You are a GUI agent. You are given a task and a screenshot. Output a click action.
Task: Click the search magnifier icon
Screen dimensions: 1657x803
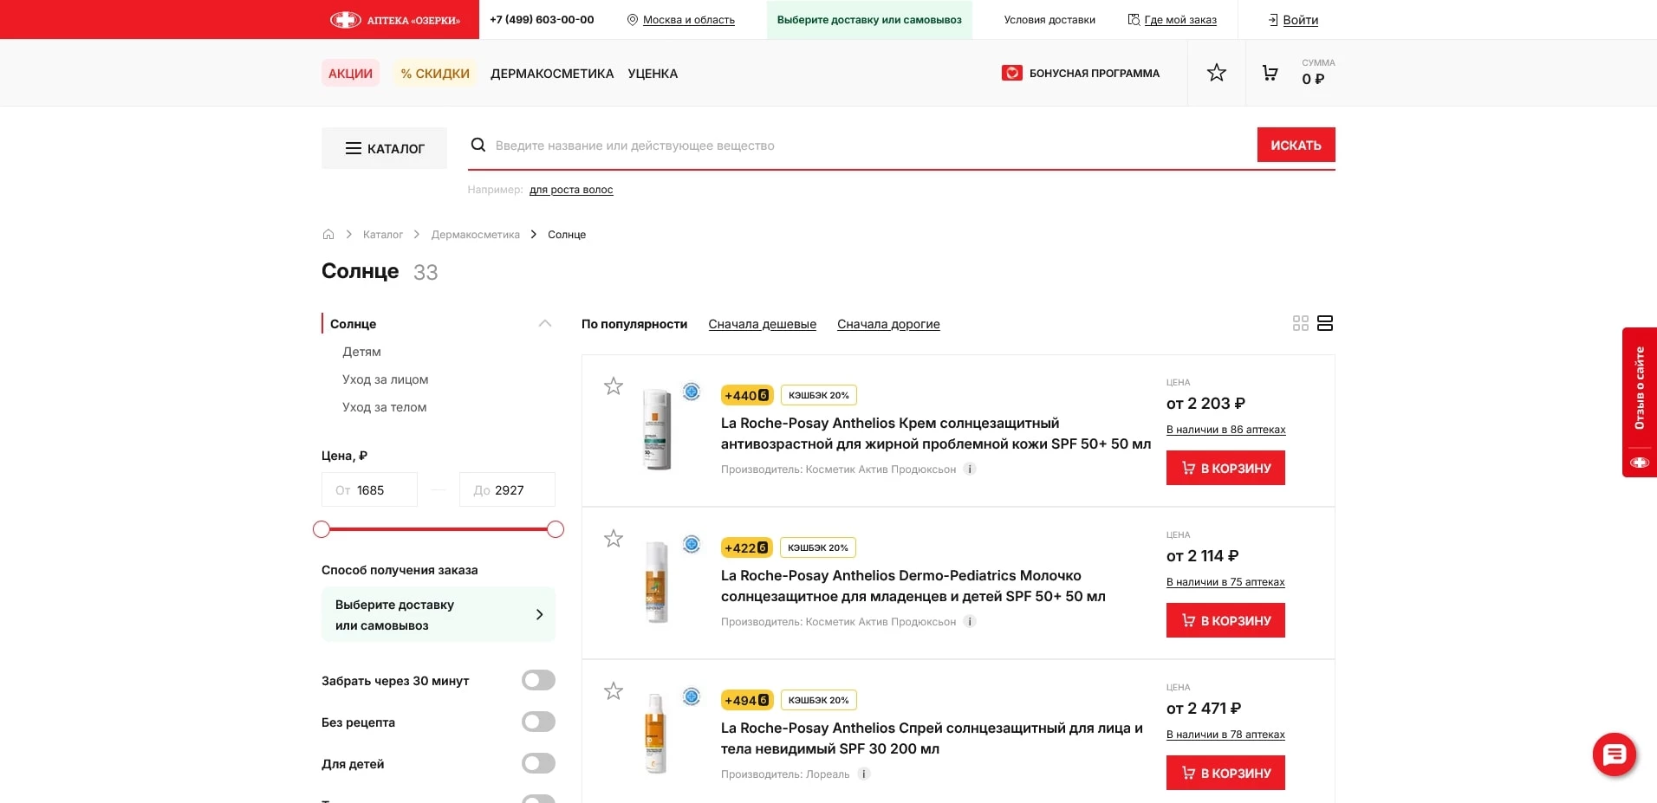[x=478, y=145]
